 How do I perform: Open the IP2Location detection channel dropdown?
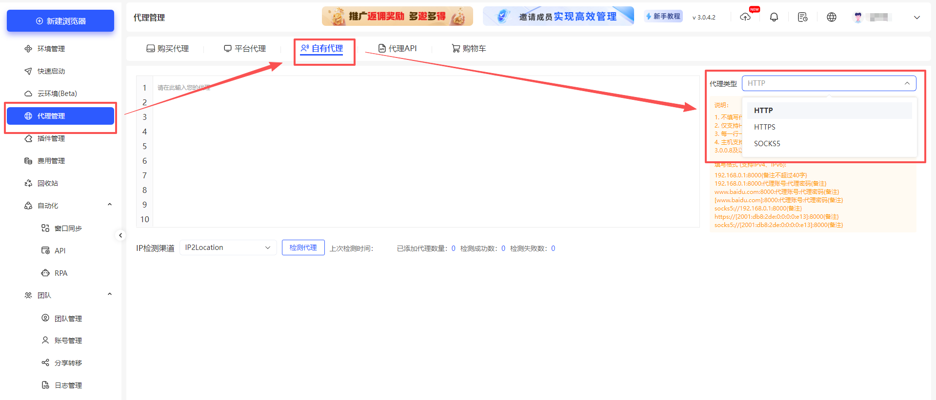(x=228, y=248)
